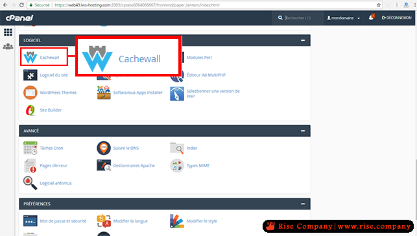Open the Index folder icon
Viewport: 417px width, 236px height.
click(x=177, y=148)
